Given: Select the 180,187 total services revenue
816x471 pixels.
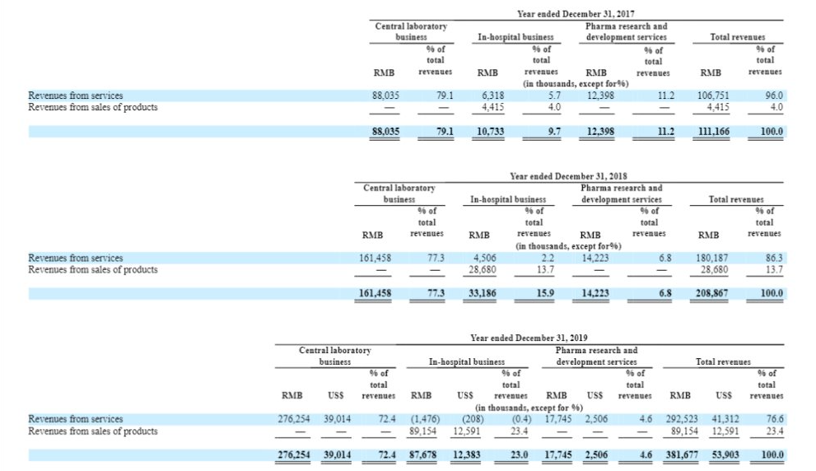Looking at the screenshot, I should [x=712, y=258].
